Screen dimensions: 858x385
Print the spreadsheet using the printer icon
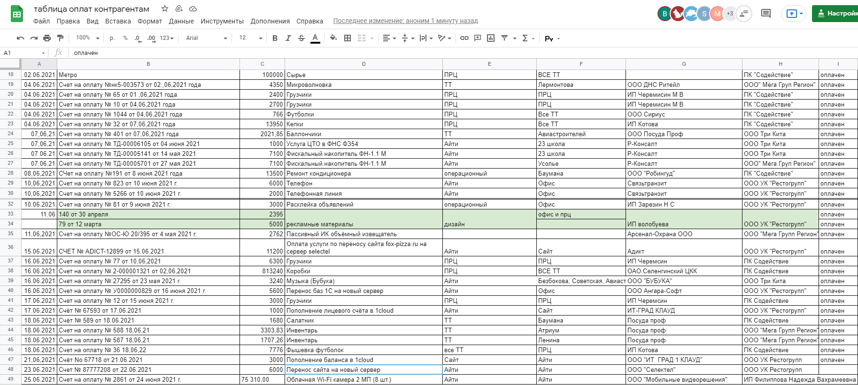[47, 38]
